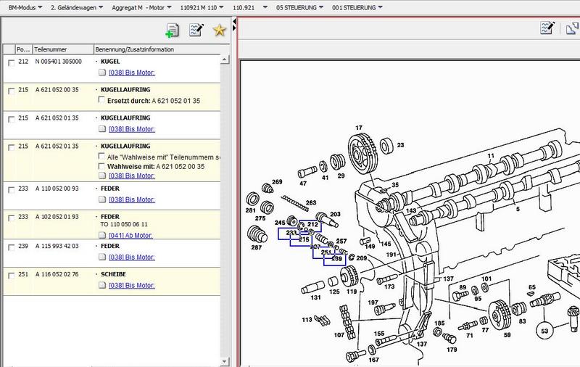The image size is (580, 367).
Task: Open the 'Aggregat M - Motor' menu
Action: point(141,7)
